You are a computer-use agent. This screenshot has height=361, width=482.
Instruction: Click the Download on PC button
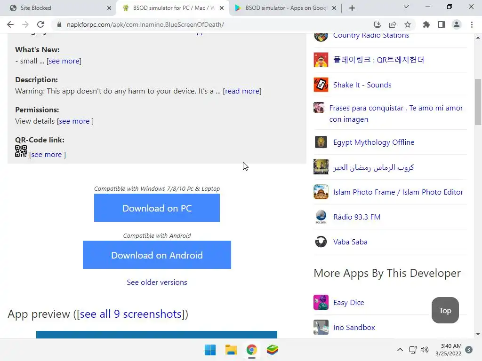(x=157, y=208)
